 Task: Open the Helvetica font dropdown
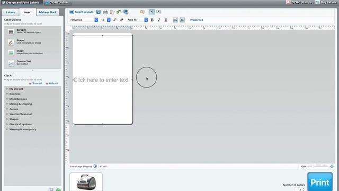[x=84, y=20]
